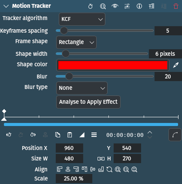Fit shape to frame zoom icon

118,169
